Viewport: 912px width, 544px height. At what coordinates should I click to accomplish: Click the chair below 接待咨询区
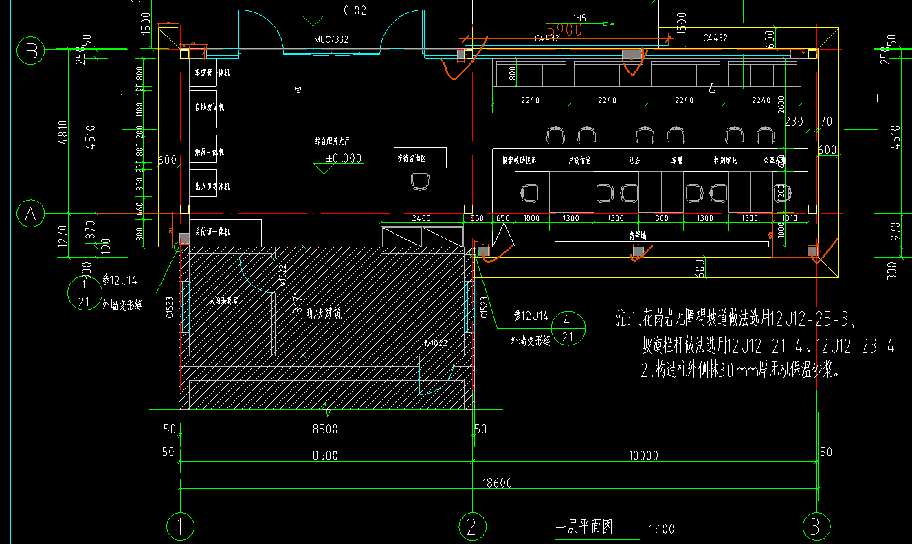click(420, 181)
